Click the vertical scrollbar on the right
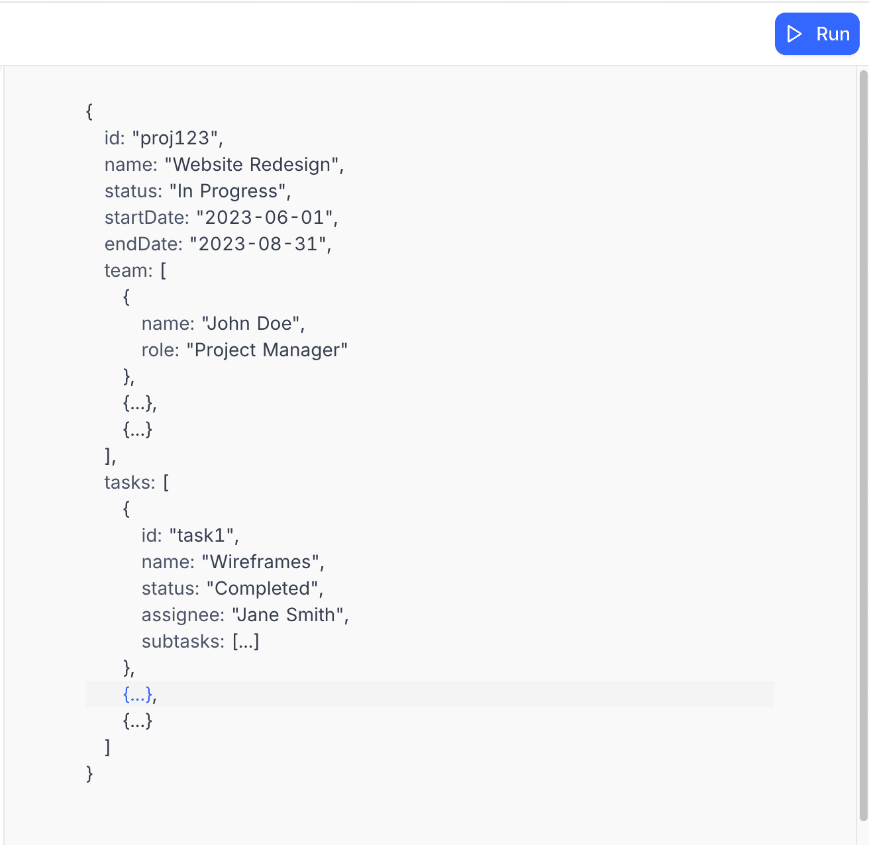The height and width of the screenshot is (845, 869). point(862,397)
